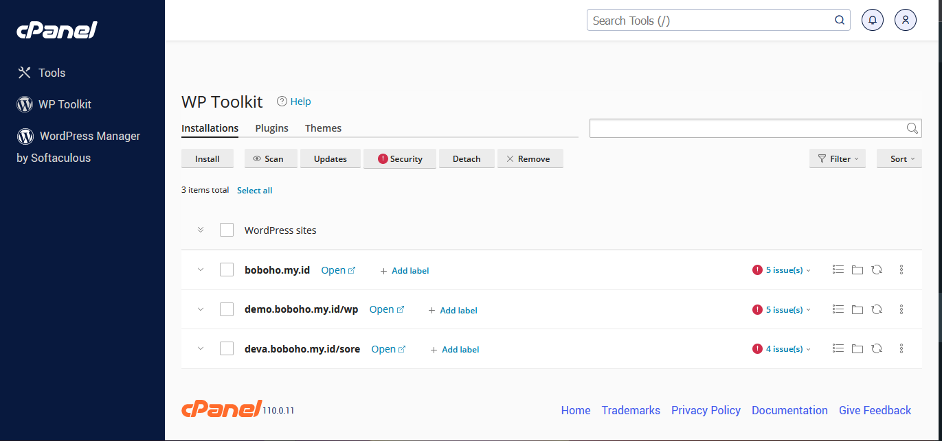
Task: Click the cPanel logo in sidebar
Action: pyautogui.click(x=57, y=31)
